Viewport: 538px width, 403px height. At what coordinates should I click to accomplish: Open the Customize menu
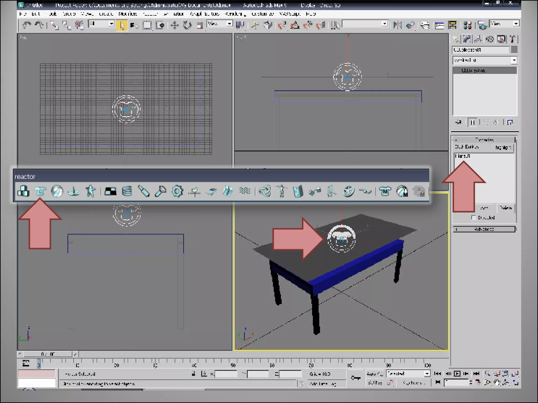click(x=262, y=14)
